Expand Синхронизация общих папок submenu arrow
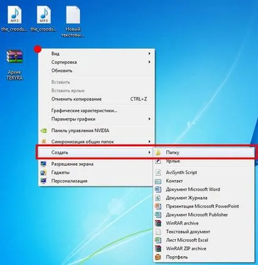 pos(149,141)
